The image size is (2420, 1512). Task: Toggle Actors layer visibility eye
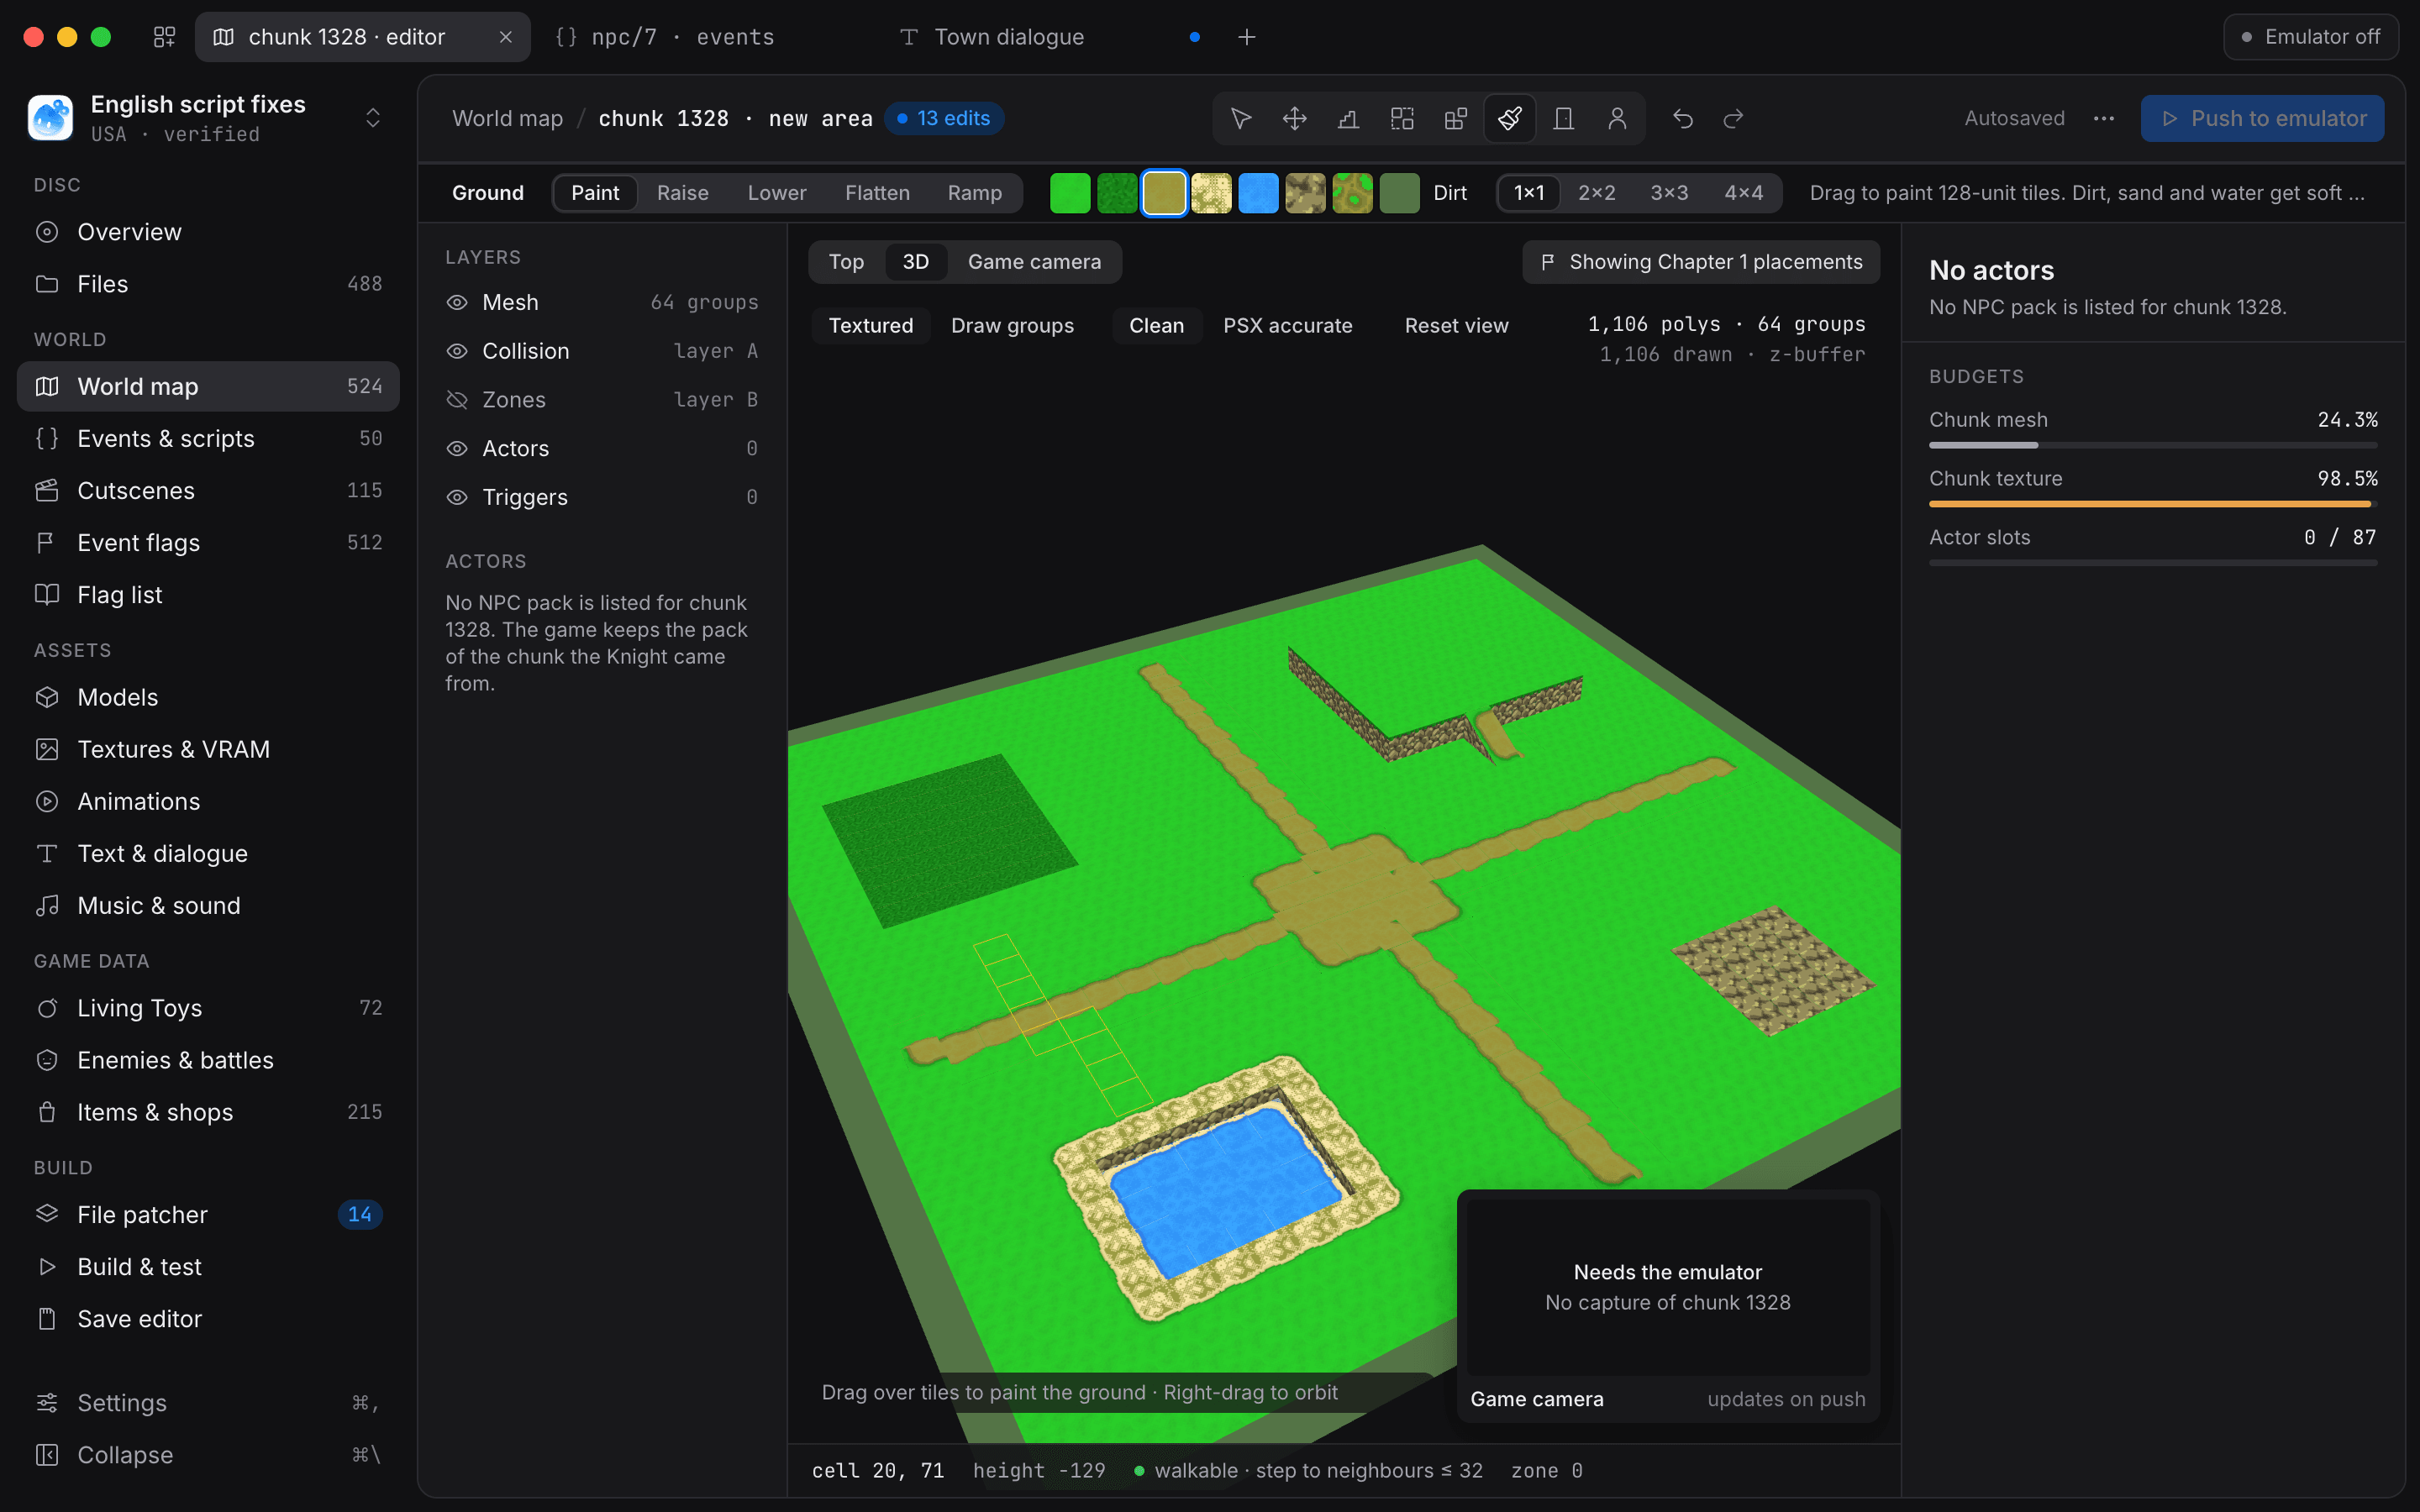(457, 448)
